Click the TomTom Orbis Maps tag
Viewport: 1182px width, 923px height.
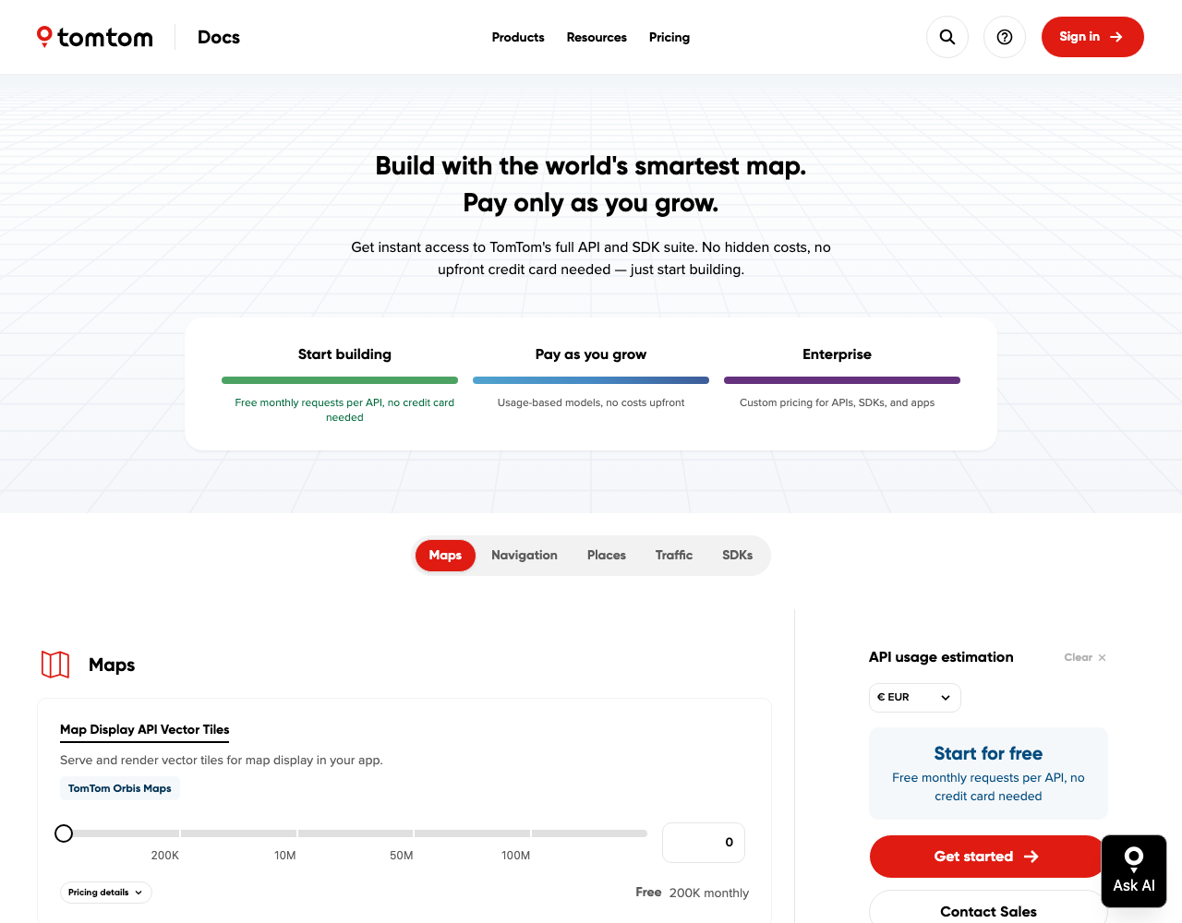[x=120, y=788]
